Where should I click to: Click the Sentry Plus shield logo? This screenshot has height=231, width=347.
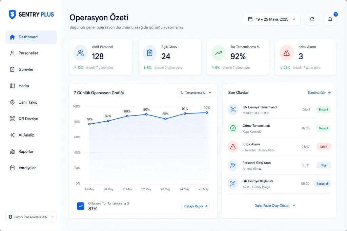click(12, 14)
